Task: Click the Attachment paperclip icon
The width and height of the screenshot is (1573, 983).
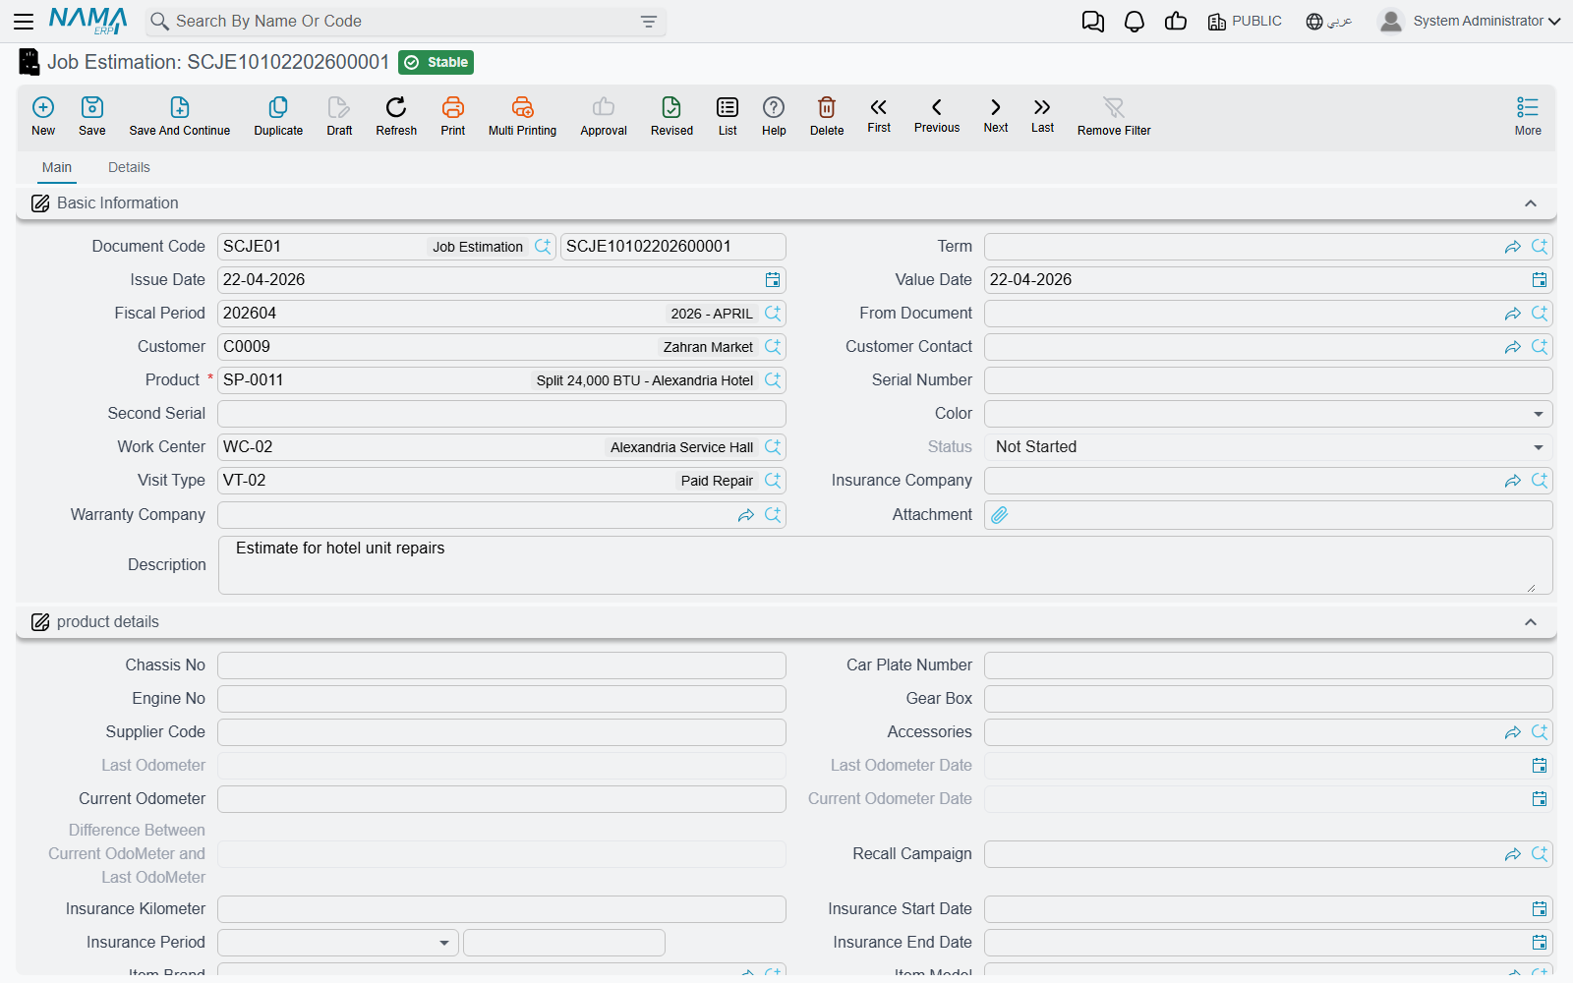Action: coord(1000,515)
